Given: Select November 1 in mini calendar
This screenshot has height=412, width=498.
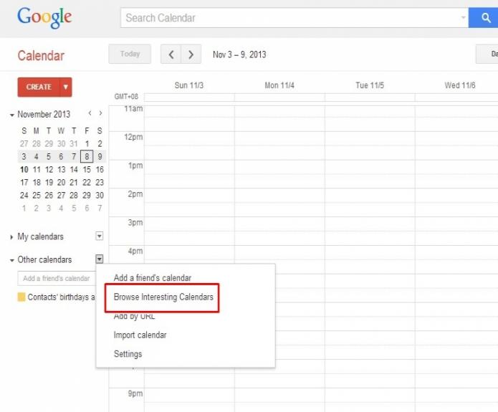Looking at the screenshot, I should coord(87,143).
